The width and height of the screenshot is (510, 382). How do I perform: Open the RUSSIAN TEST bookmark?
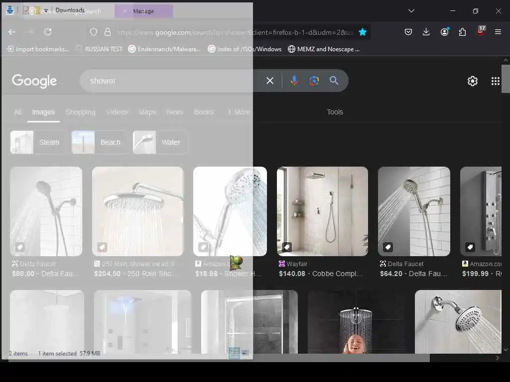pos(99,49)
